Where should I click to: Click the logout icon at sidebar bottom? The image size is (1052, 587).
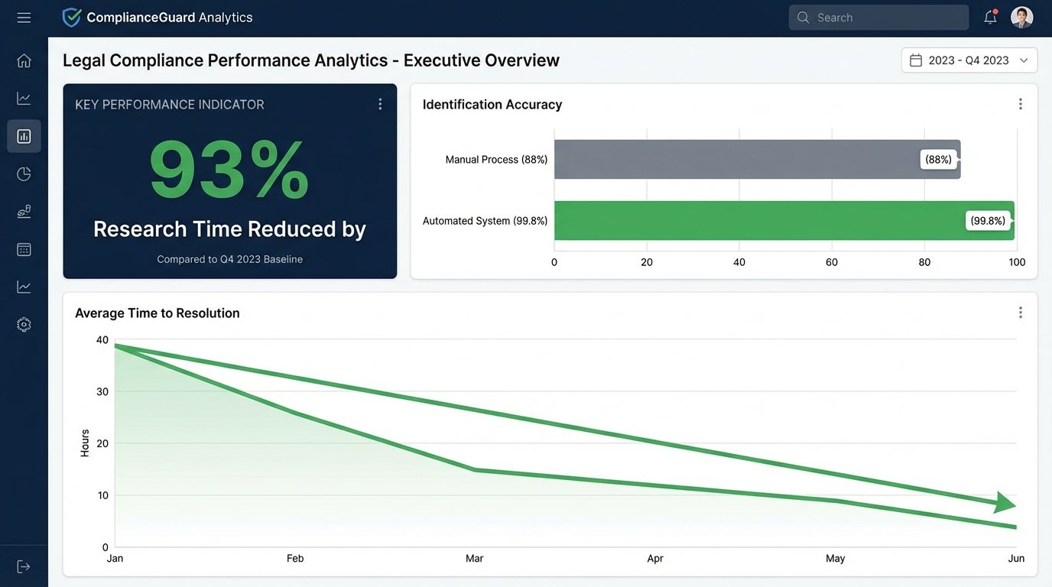[x=24, y=566]
